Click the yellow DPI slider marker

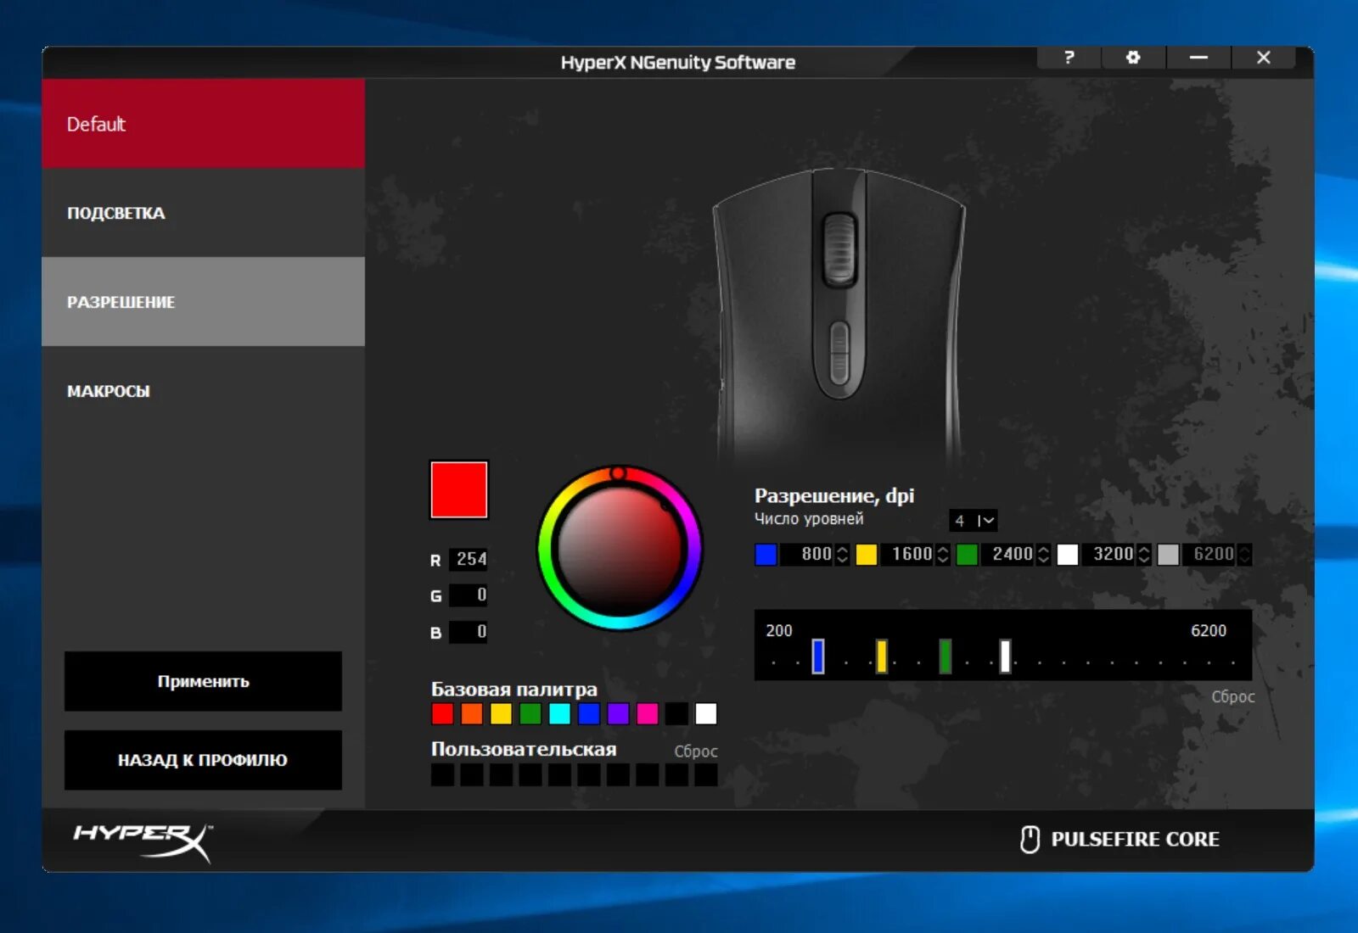coord(882,656)
